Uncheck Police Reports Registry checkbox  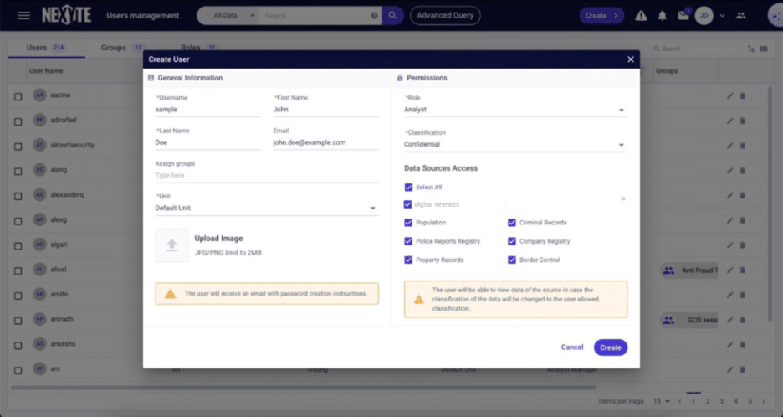[408, 241]
